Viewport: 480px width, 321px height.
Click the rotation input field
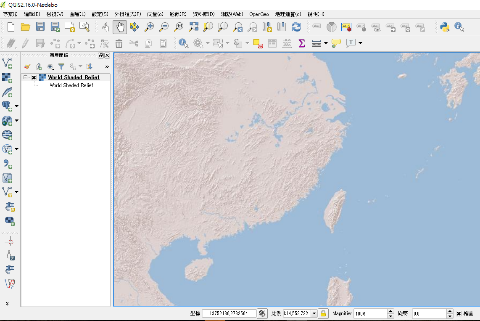point(429,313)
